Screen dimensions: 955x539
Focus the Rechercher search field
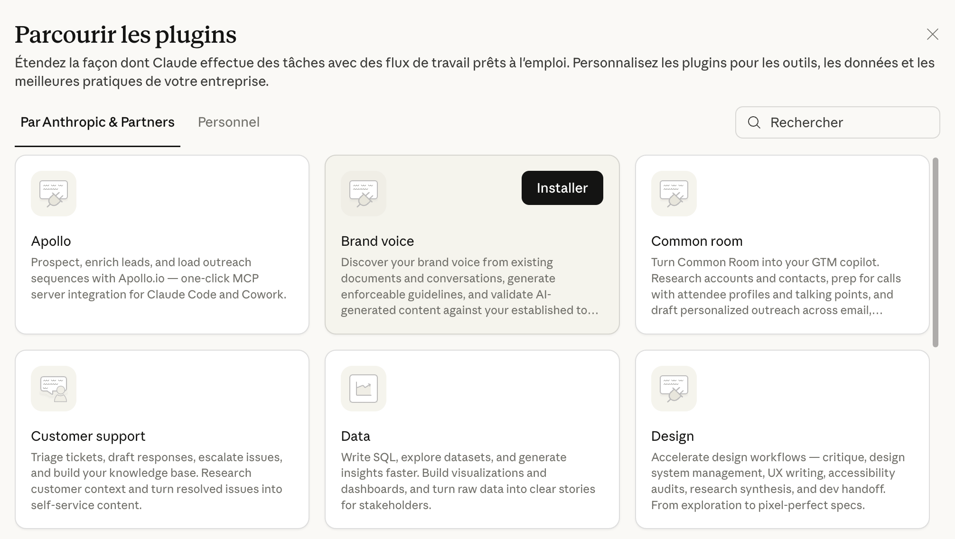837,122
